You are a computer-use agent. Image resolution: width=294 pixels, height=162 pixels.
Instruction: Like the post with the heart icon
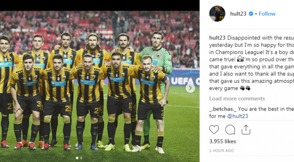(214, 130)
